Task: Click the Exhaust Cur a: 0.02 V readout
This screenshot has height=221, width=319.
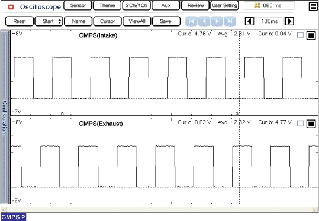Action: [x=195, y=122]
